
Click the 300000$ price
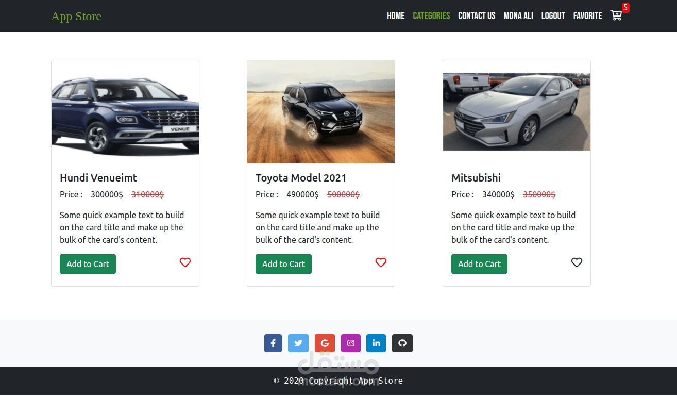[x=107, y=194]
